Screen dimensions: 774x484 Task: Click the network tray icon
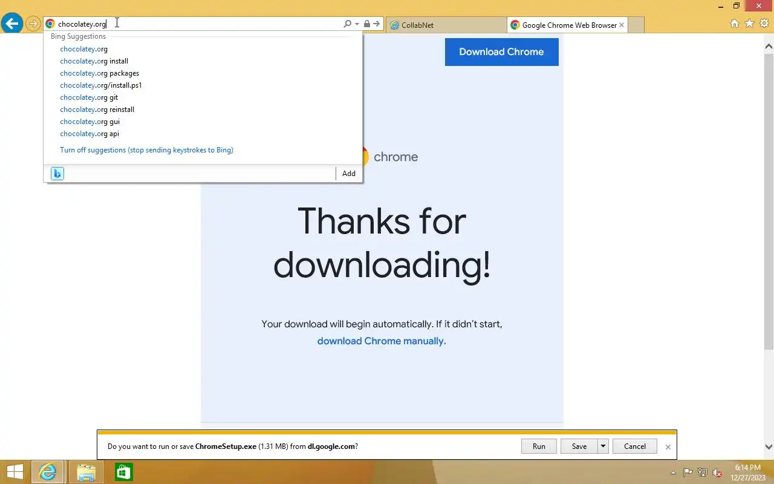click(703, 473)
